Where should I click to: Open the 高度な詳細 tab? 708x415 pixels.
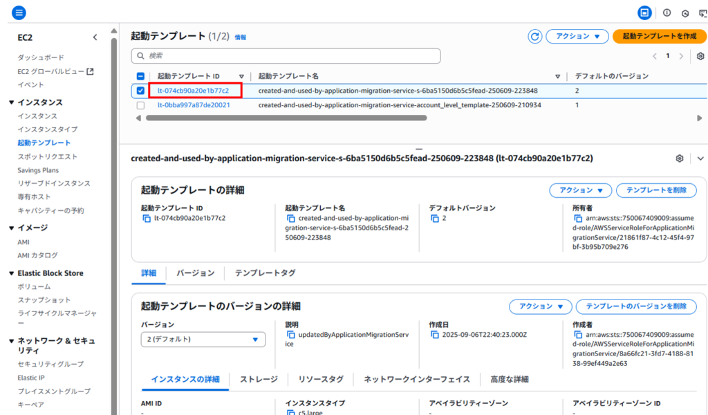(x=510, y=379)
